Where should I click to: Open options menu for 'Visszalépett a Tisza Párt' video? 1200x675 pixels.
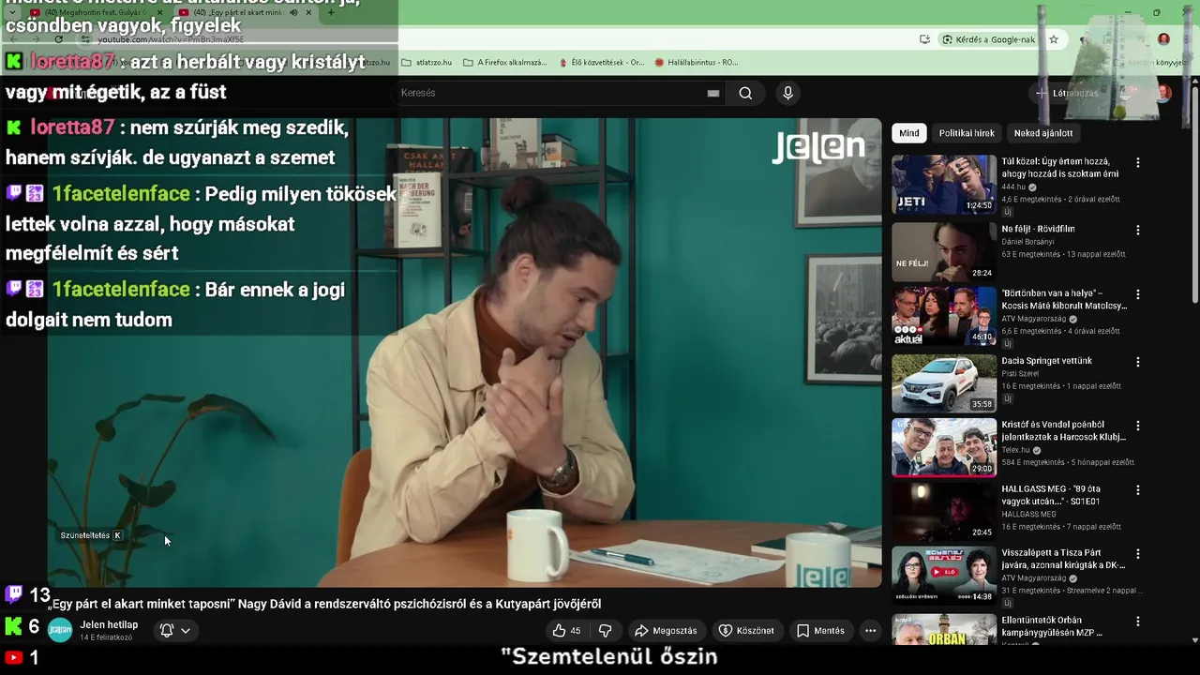tap(1138, 554)
